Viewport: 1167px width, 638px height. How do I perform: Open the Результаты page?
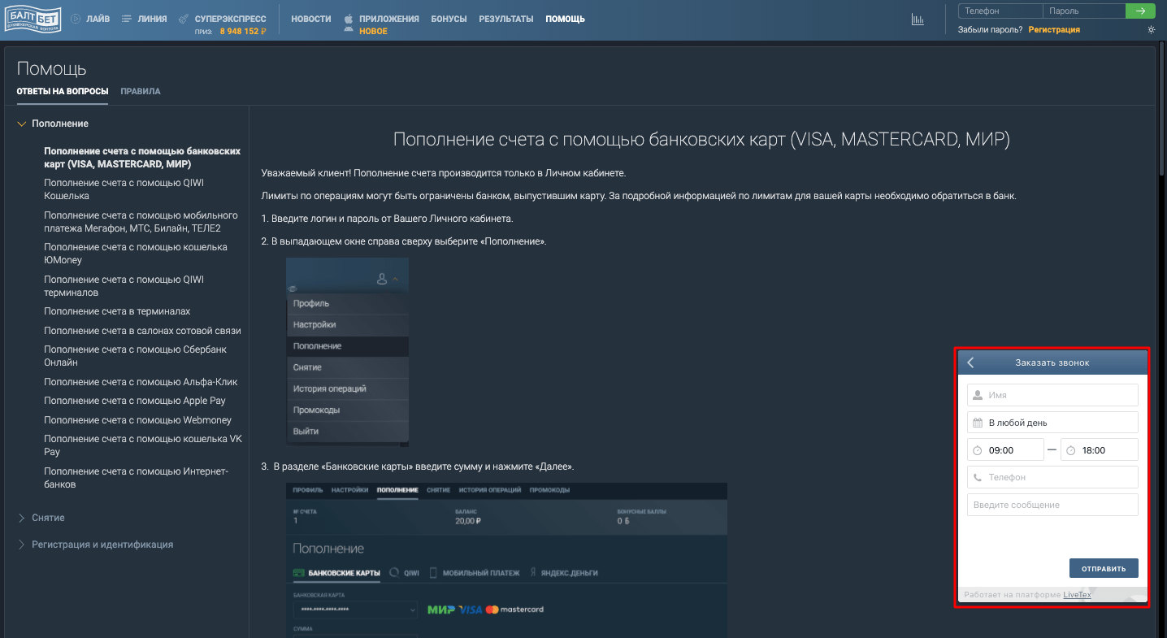pyautogui.click(x=506, y=19)
